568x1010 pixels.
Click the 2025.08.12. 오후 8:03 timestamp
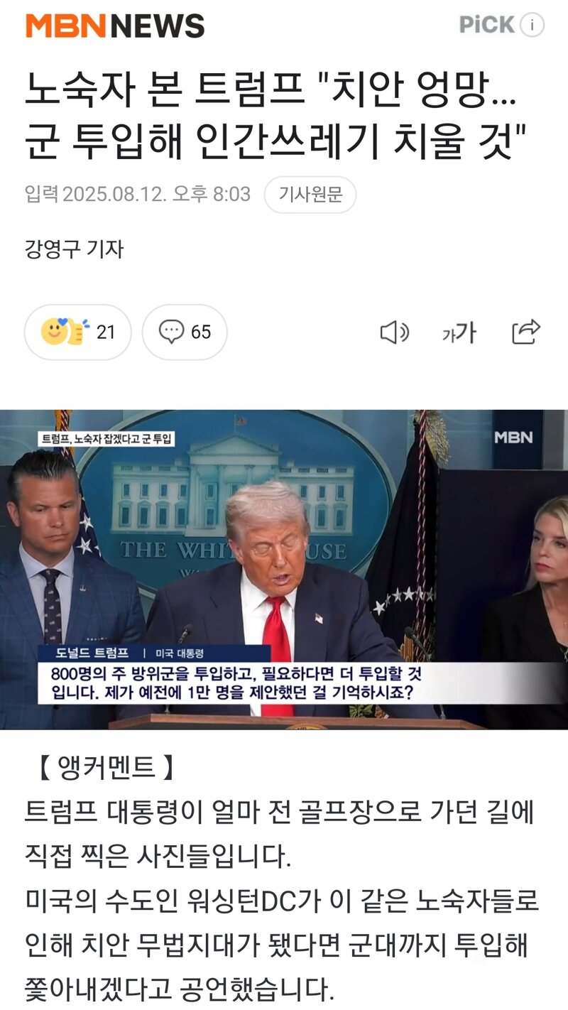(157, 195)
